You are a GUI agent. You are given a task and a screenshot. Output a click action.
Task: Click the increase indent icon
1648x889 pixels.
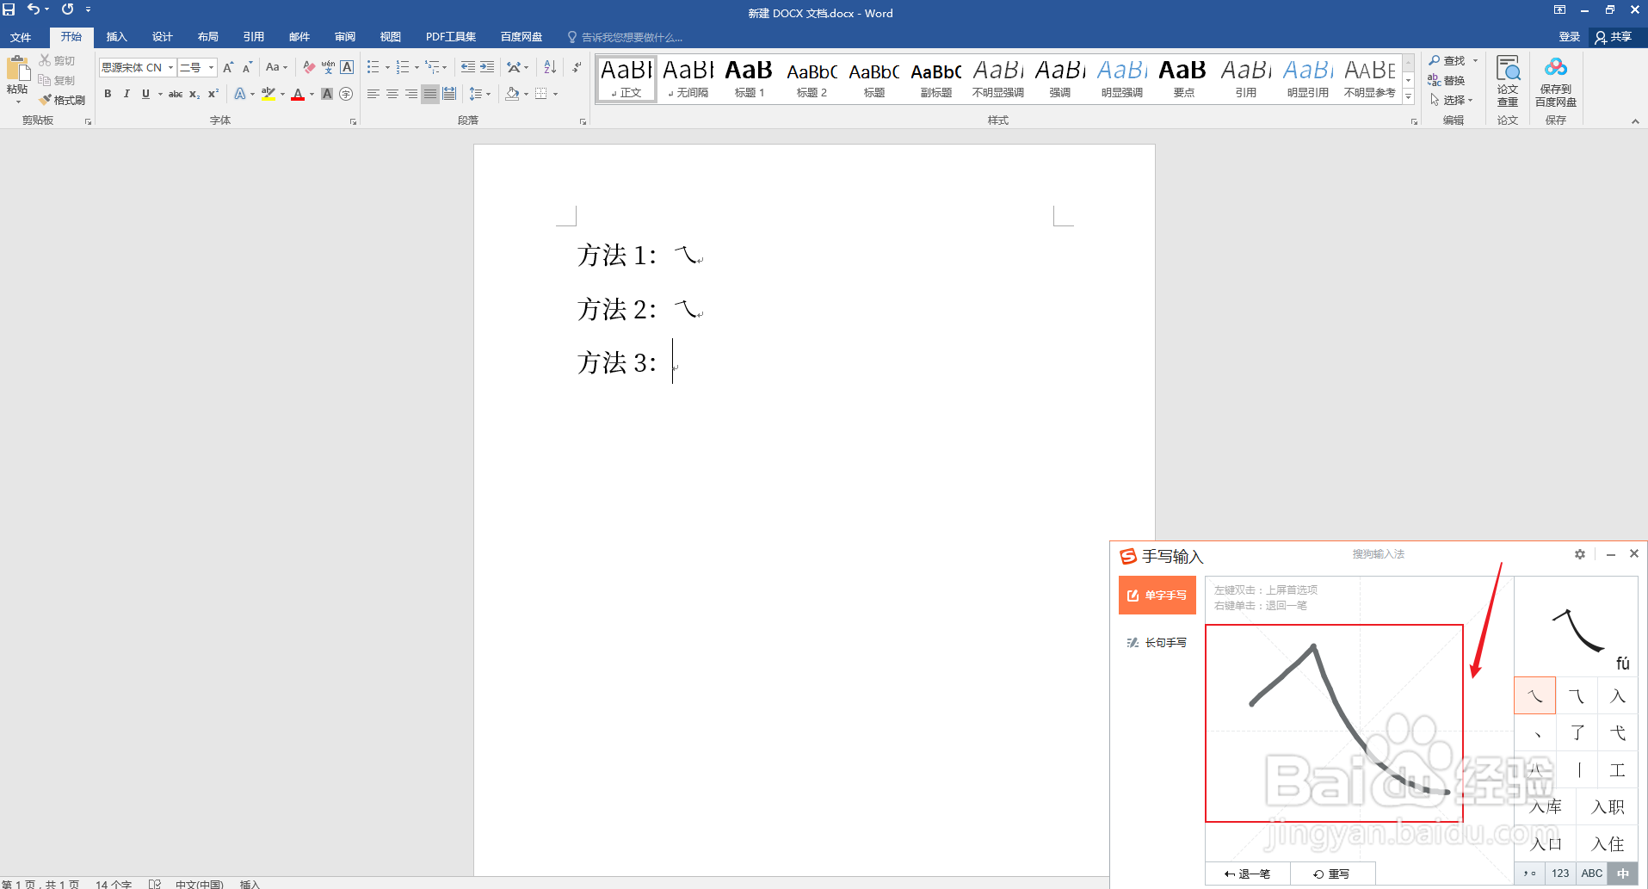click(487, 67)
